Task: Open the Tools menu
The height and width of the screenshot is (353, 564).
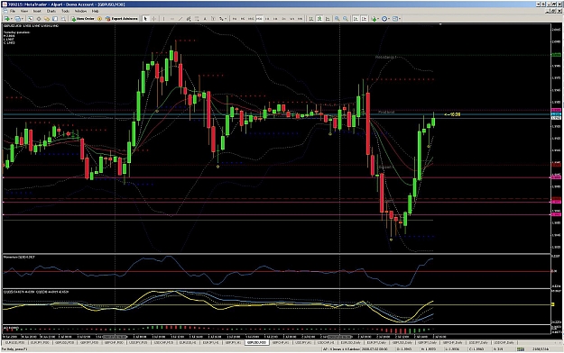Action: click(65, 11)
